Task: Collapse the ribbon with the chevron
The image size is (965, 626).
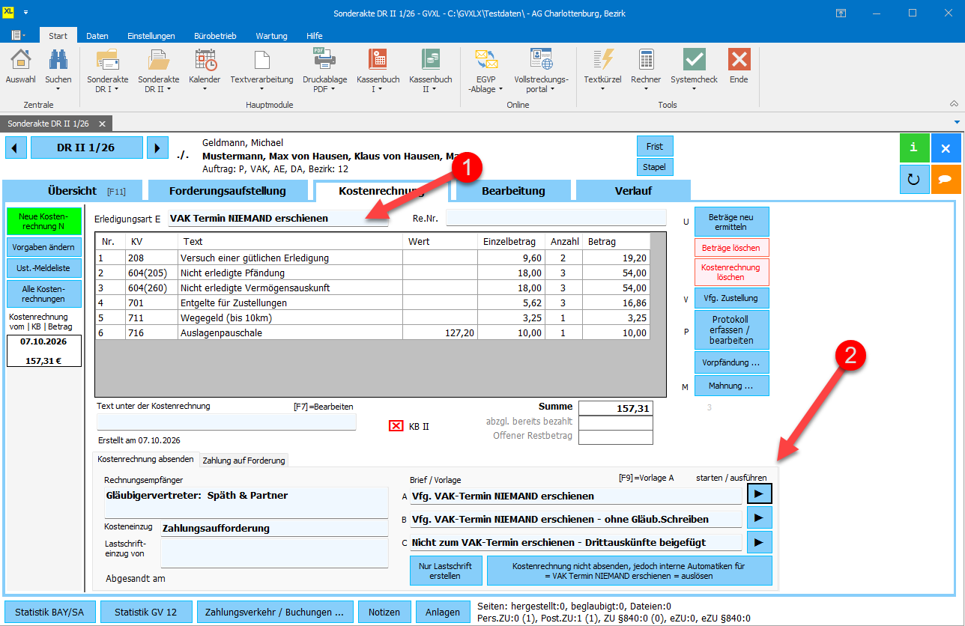Action: click(x=954, y=103)
